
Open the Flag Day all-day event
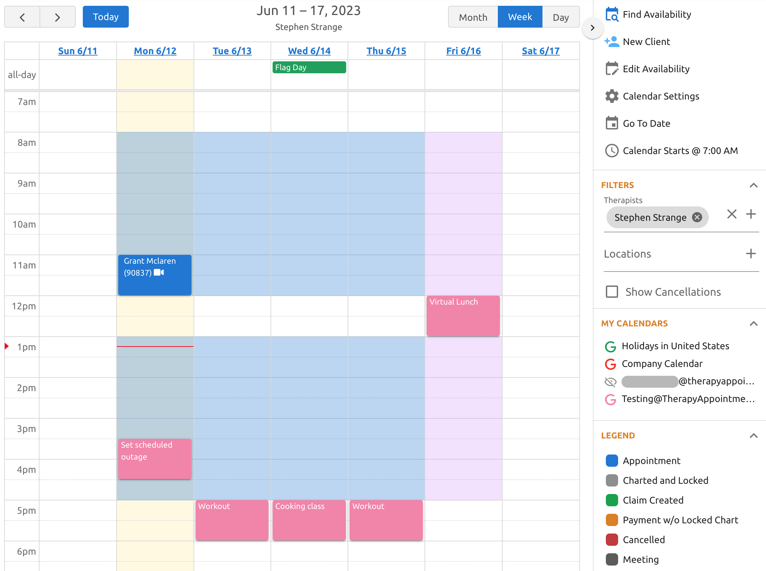pos(309,67)
